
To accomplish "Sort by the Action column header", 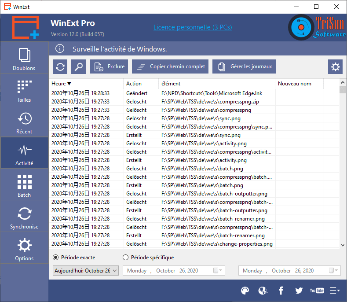I will pos(141,84).
